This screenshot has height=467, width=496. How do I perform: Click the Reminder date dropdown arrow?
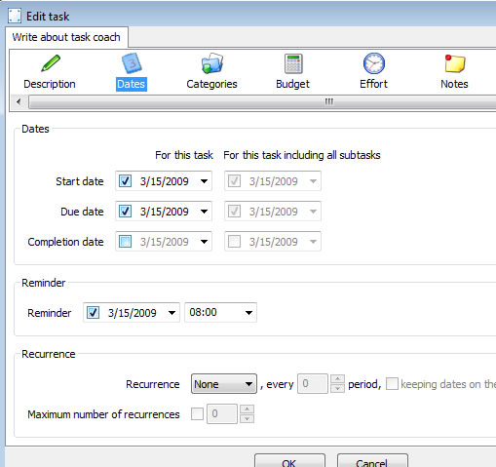pyautogui.click(x=172, y=313)
